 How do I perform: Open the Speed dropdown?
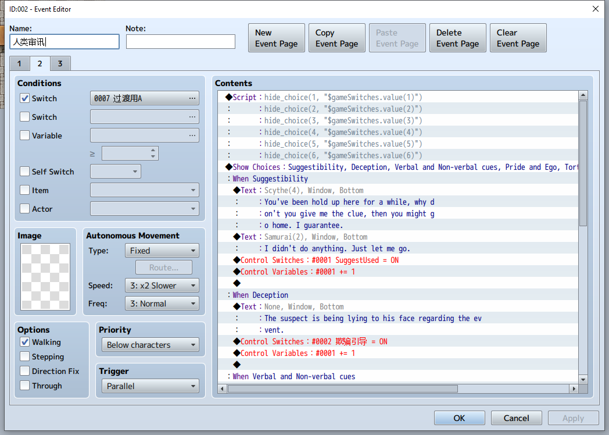pos(162,286)
